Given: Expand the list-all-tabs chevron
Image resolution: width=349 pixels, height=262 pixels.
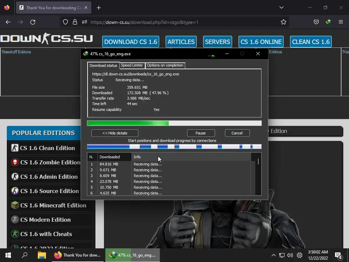Looking at the screenshot, I should (281, 8).
